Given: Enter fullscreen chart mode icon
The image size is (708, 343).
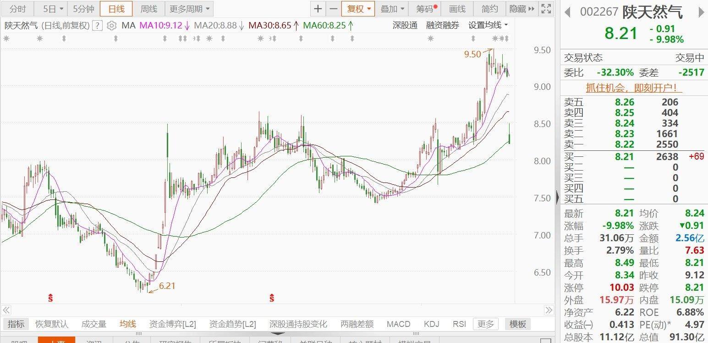Looking at the screenshot, I should (546, 9).
